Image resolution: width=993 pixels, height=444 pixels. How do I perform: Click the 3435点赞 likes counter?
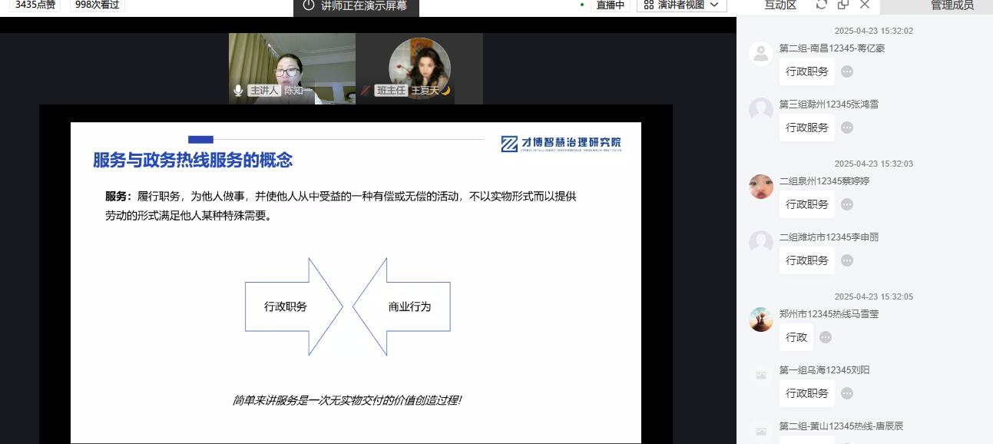(36, 5)
